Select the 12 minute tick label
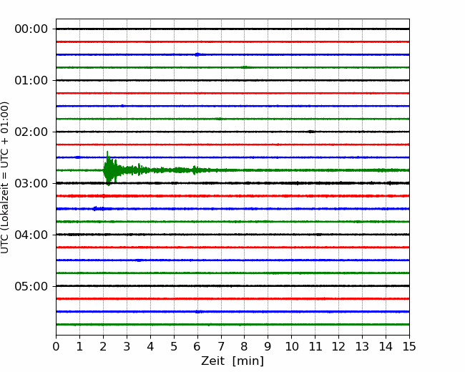Viewport: 465px width, 372px height. click(338, 346)
